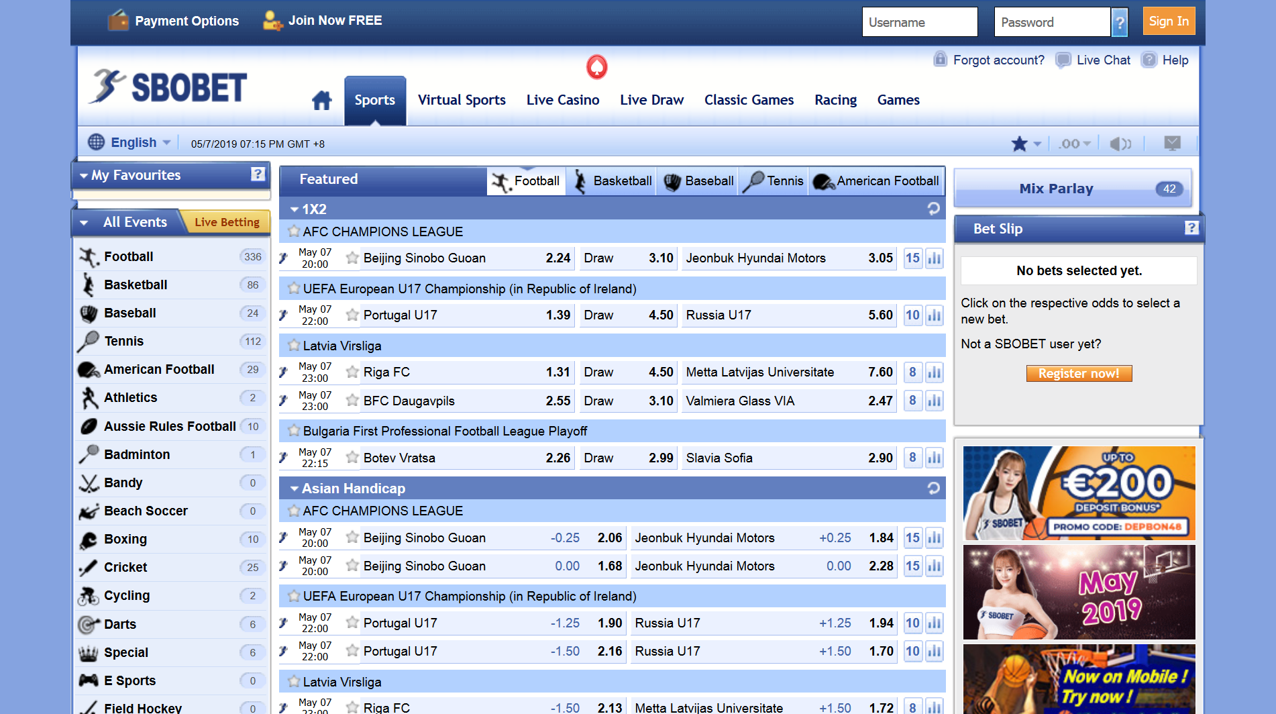Screen dimensions: 1276x714
Task: Open Bet Slip help icon
Action: [x=1191, y=228]
